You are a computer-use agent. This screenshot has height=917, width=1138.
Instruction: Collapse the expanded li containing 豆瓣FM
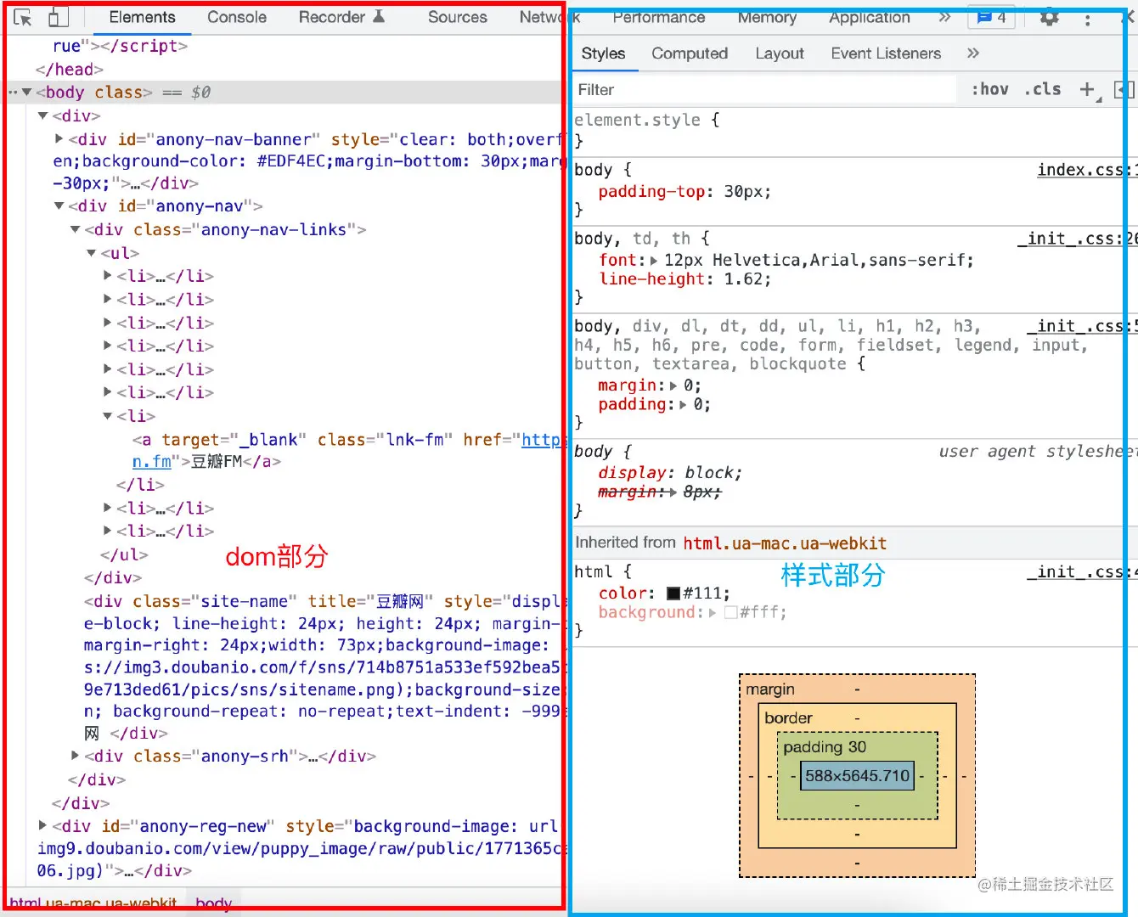coord(107,416)
